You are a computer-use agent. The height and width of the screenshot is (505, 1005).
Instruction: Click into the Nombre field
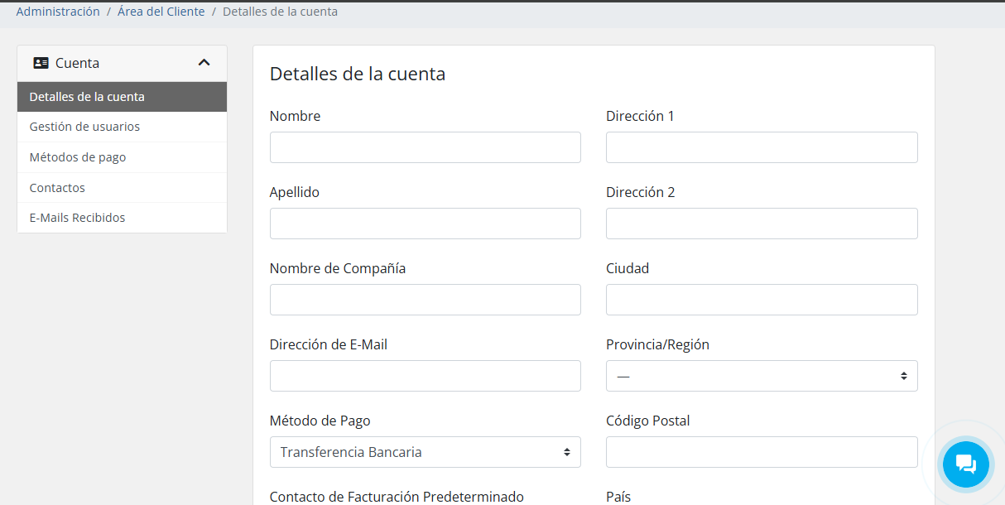(425, 147)
